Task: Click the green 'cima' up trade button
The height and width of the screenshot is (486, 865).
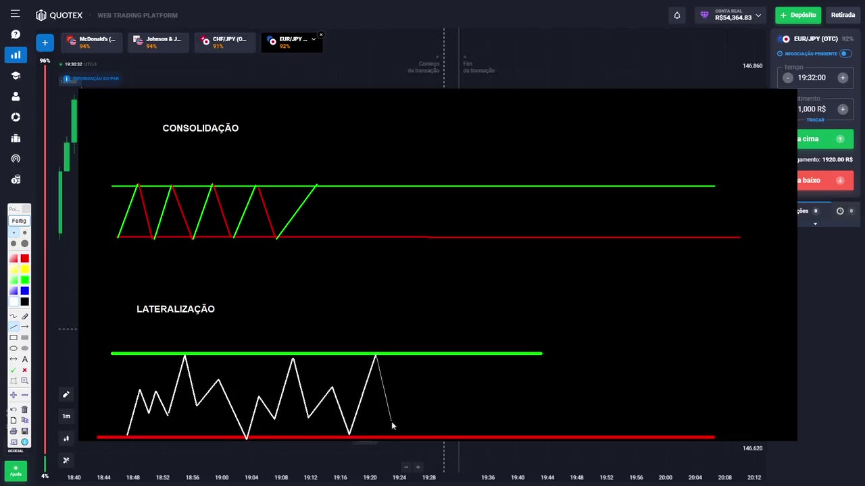Action: click(x=824, y=139)
